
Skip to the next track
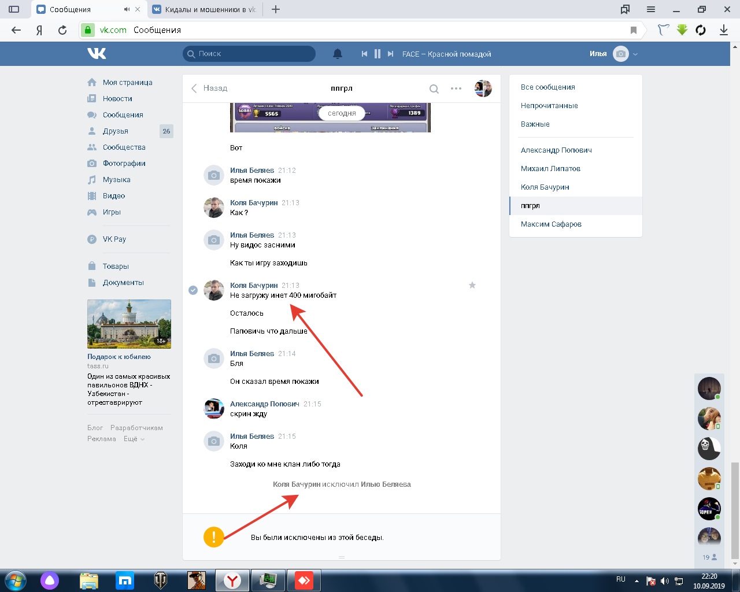pyautogui.click(x=391, y=54)
